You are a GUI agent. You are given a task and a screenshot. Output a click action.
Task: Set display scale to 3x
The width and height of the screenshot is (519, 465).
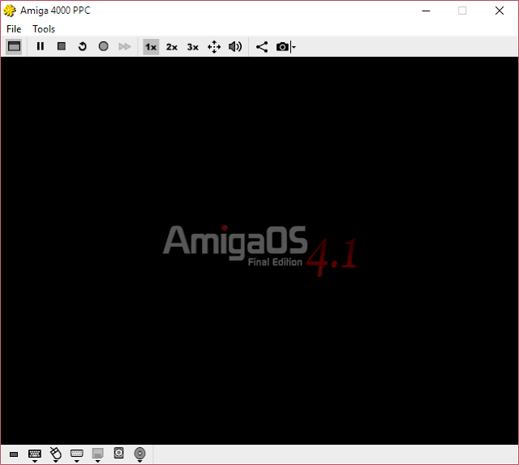coord(193,47)
